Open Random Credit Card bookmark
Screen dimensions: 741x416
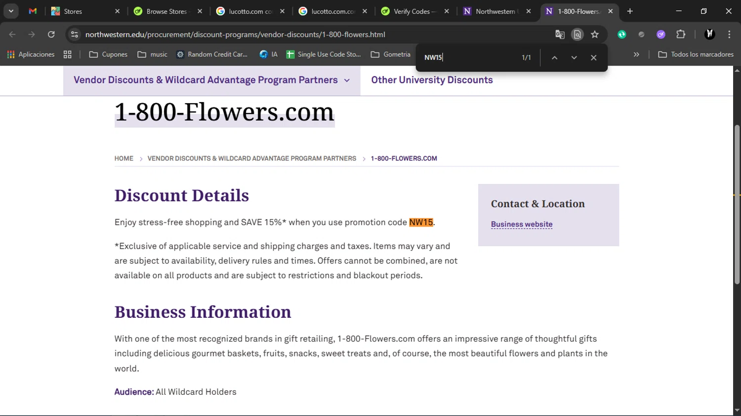point(212,54)
